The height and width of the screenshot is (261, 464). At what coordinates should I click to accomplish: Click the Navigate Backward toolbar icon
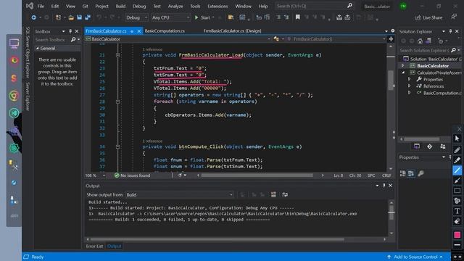tap(34, 17)
